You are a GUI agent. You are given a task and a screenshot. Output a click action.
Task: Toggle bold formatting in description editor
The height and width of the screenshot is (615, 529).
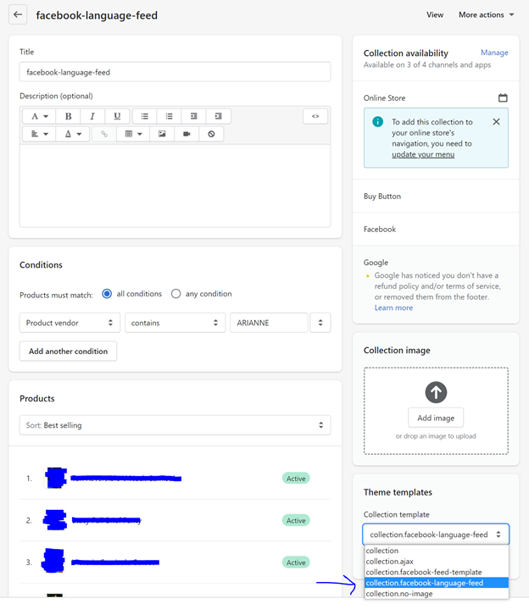(68, 116)
